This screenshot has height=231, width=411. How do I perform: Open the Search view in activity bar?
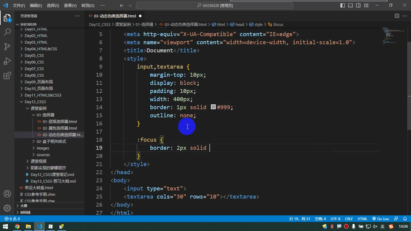[x=7, y=32]
